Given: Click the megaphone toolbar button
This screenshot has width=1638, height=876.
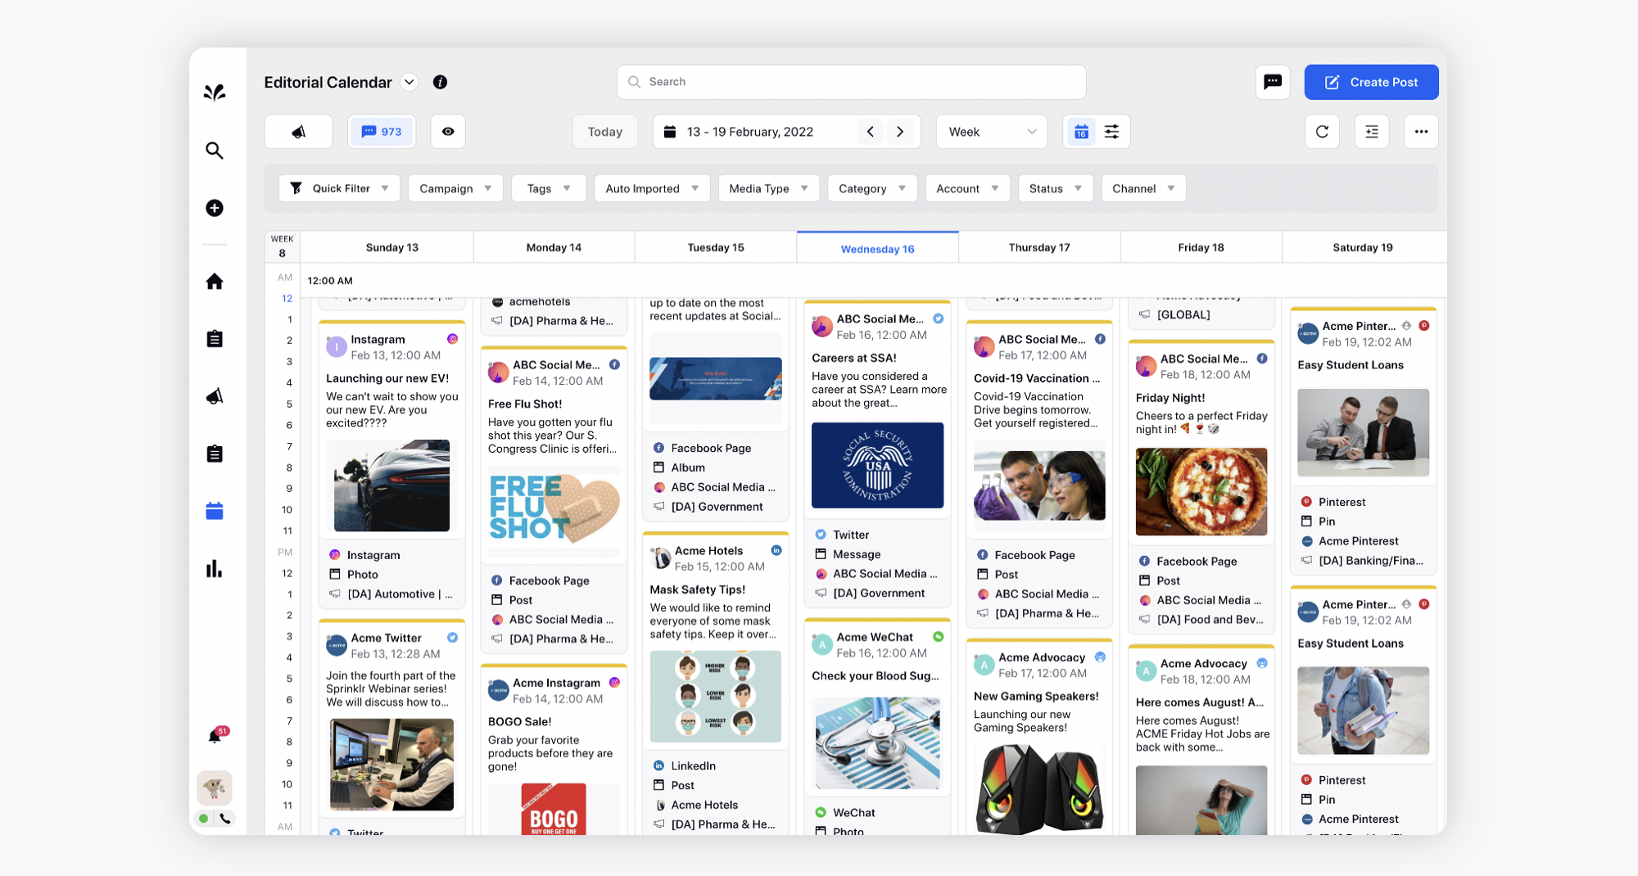Looking at the screenshot, I should 299,132.
